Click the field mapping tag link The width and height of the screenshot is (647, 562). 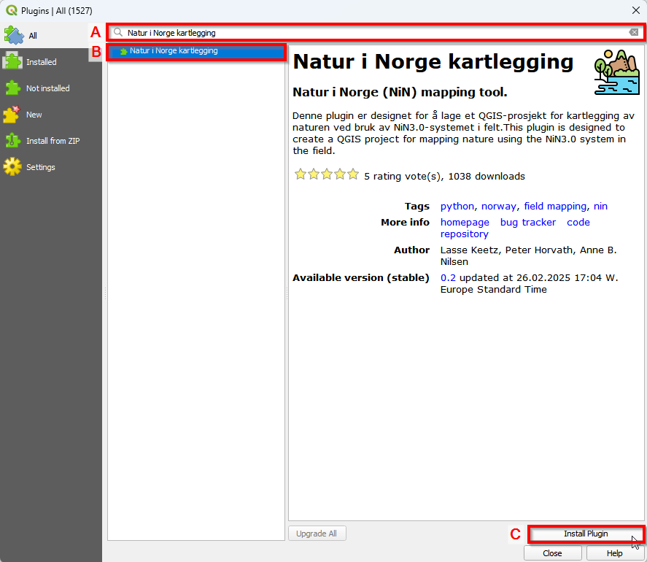coord(554,206)
